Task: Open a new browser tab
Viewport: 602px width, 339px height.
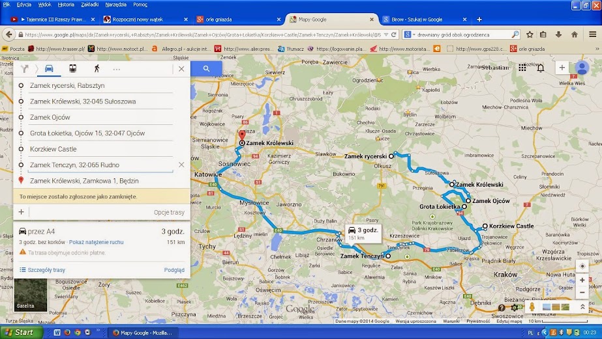Action: pos(479,19)
